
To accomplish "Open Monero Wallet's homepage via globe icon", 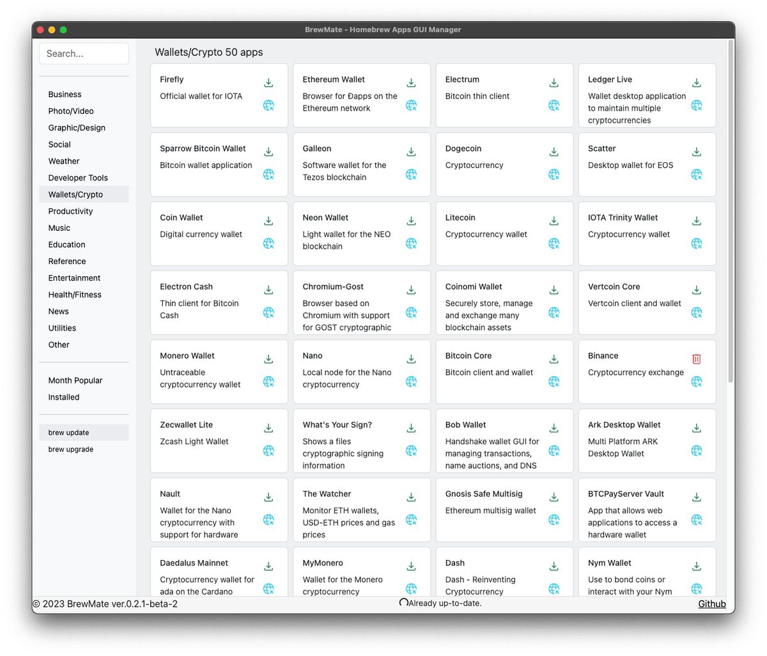I will [268, 382].
